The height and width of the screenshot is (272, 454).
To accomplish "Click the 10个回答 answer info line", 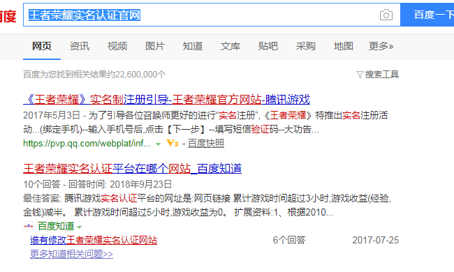I will 98,184.
